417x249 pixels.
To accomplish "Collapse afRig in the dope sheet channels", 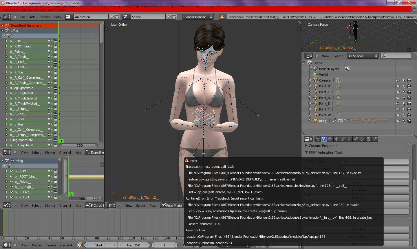I will [x=2, y=31].
